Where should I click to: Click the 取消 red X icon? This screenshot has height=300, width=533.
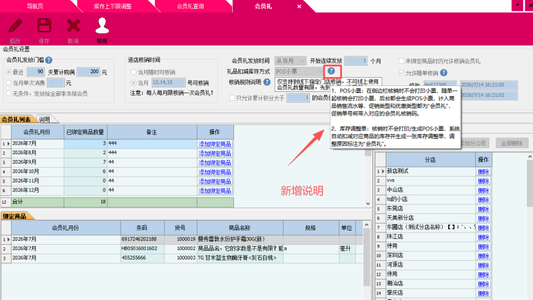click(73, 26)
